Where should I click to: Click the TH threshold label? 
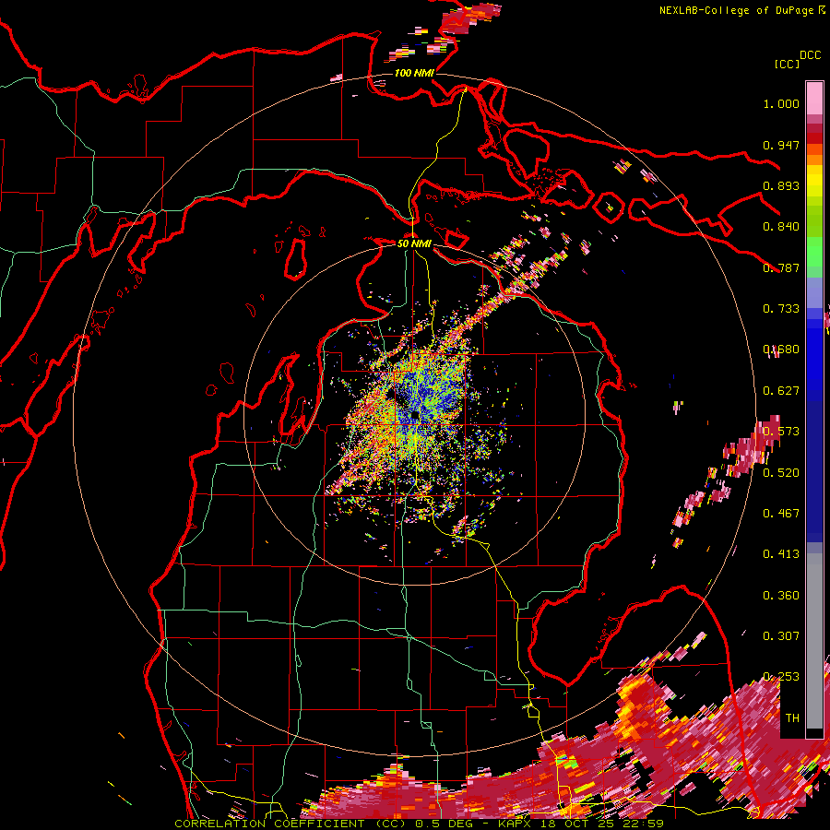coord(792,718)
